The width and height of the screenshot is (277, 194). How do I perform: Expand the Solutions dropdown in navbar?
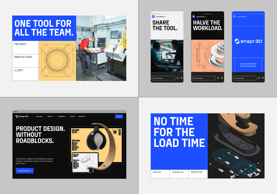(x=40, y=116)
